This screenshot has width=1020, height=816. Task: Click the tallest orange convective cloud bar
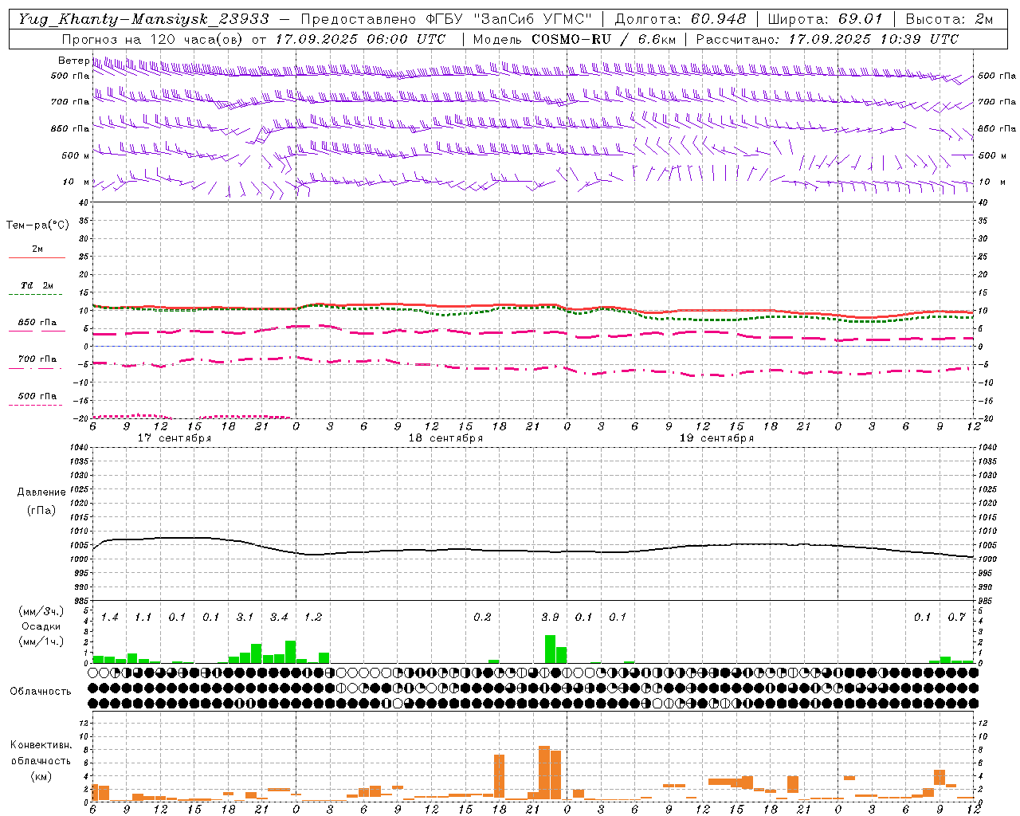[x=544, y=772]
